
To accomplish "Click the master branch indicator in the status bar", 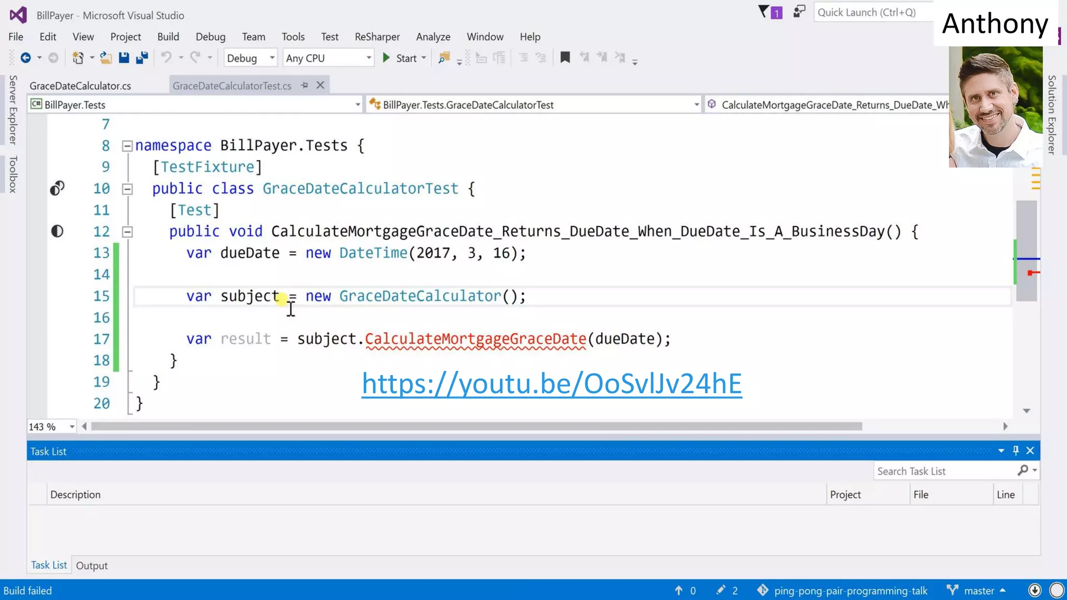I will click(978, 591).
